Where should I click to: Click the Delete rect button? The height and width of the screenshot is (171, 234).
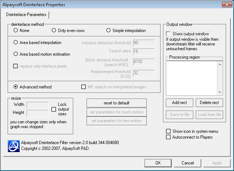[x=209, y=103]
